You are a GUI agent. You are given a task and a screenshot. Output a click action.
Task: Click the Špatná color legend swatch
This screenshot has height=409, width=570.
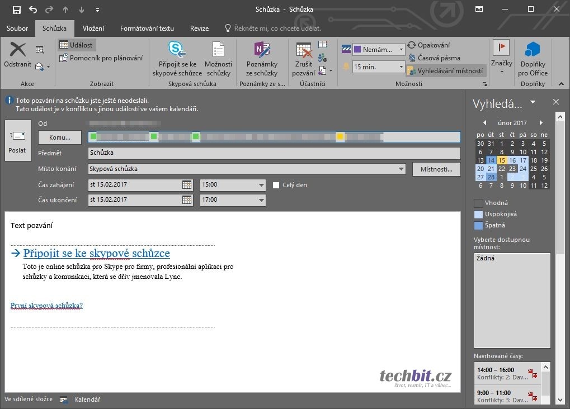[x=478, y=226]
